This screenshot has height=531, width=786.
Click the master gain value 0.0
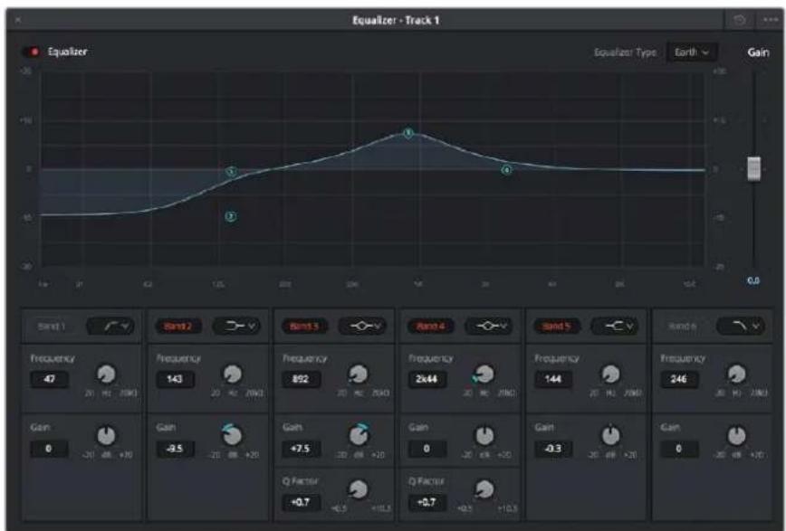pos(752,280)
